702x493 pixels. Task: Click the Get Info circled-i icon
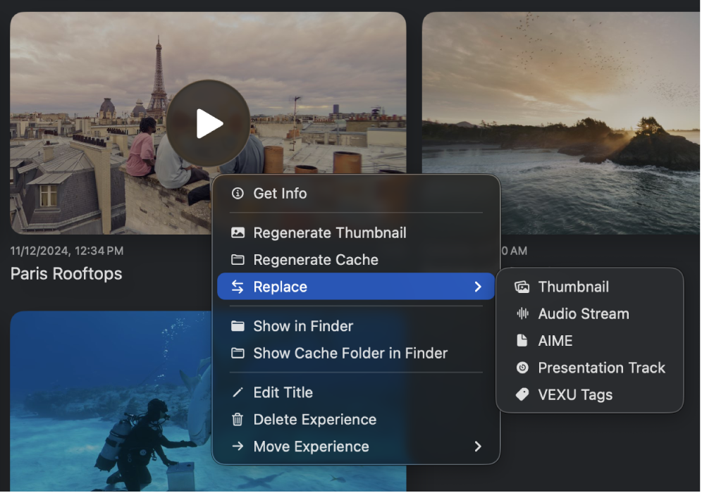tap(238, 194)
